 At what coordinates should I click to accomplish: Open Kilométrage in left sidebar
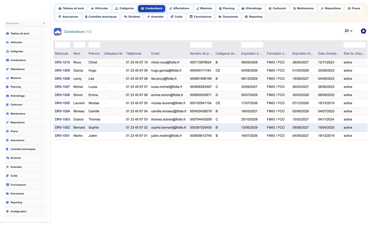(x=25, y=96)
